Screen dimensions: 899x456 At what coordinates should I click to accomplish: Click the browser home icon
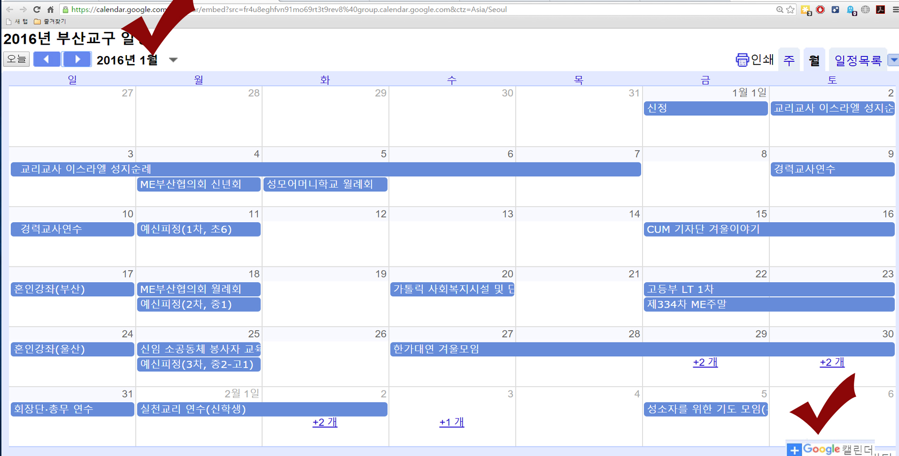50,9
